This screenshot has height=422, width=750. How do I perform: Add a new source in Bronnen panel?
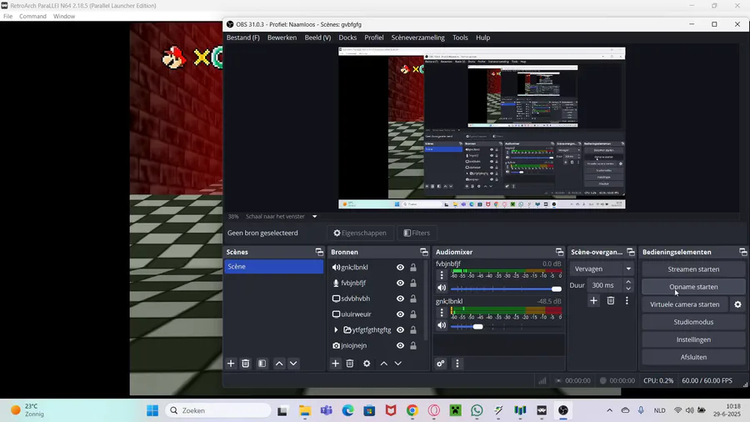335,364
